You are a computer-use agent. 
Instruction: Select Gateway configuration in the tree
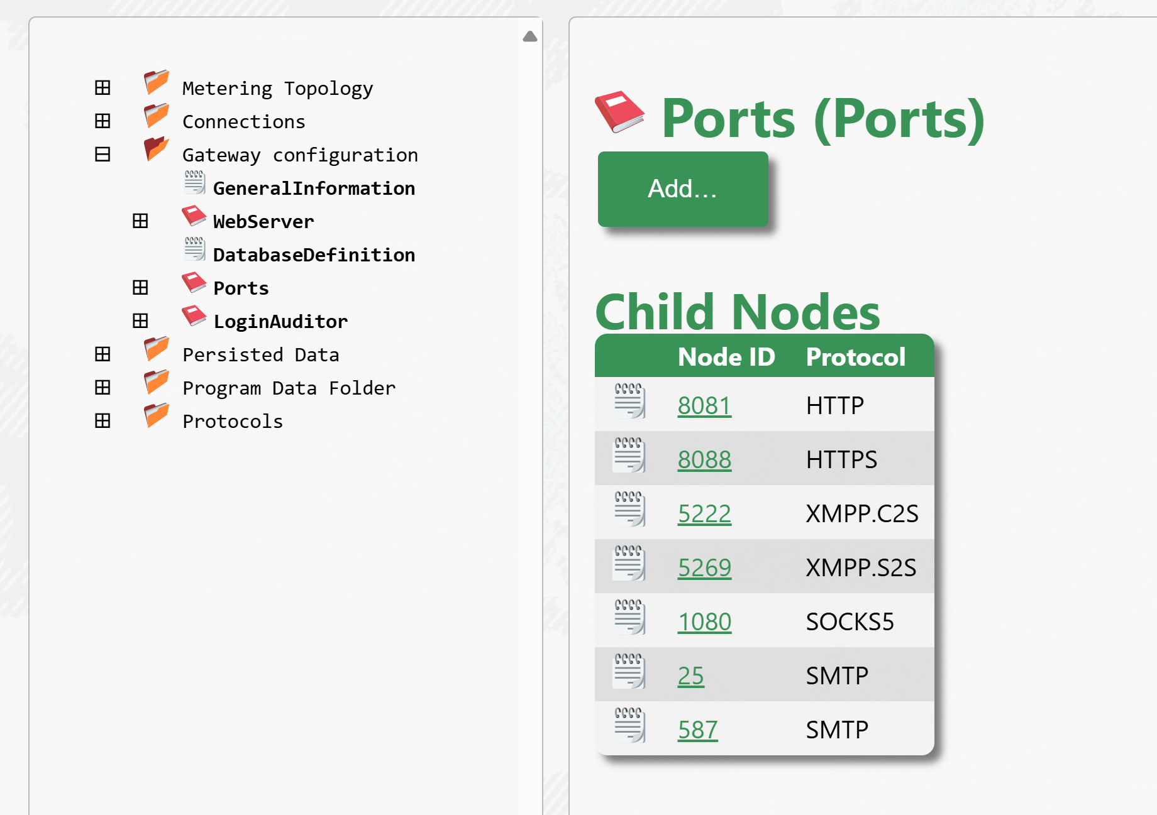pyautogui.click(x=300, y=155)
